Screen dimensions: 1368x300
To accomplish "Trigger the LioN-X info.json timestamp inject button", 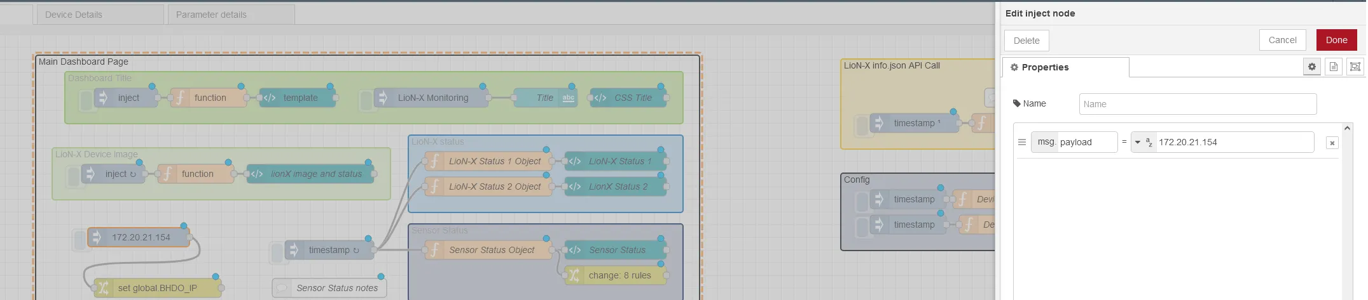I will pyautogui.click(x=862, y=125).
